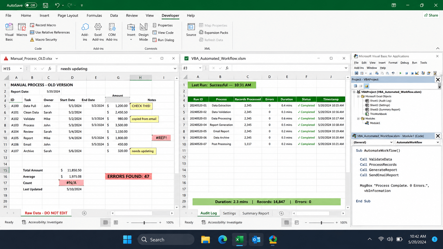The height and width of the screenshot is (249, 443).
Task: Click the taskbar Search box
Action: pos(166,240)
